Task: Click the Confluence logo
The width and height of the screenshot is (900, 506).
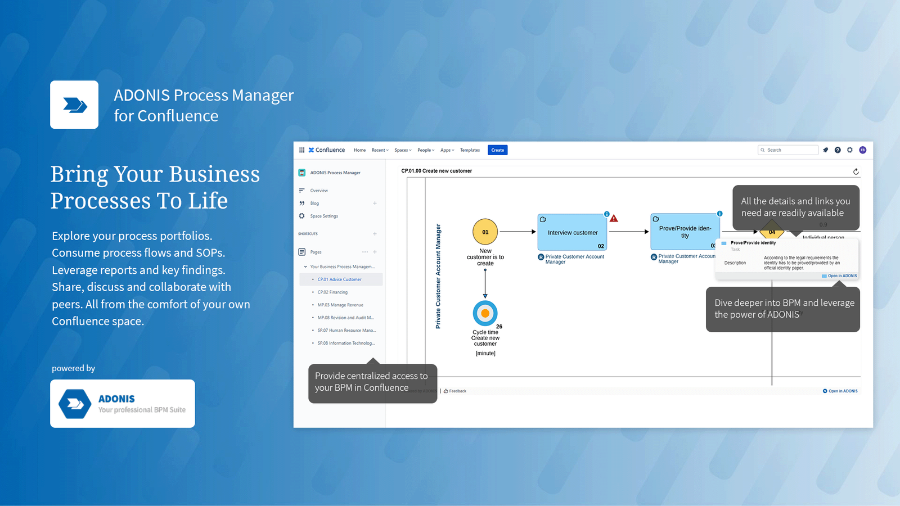Action: [326, 150]
